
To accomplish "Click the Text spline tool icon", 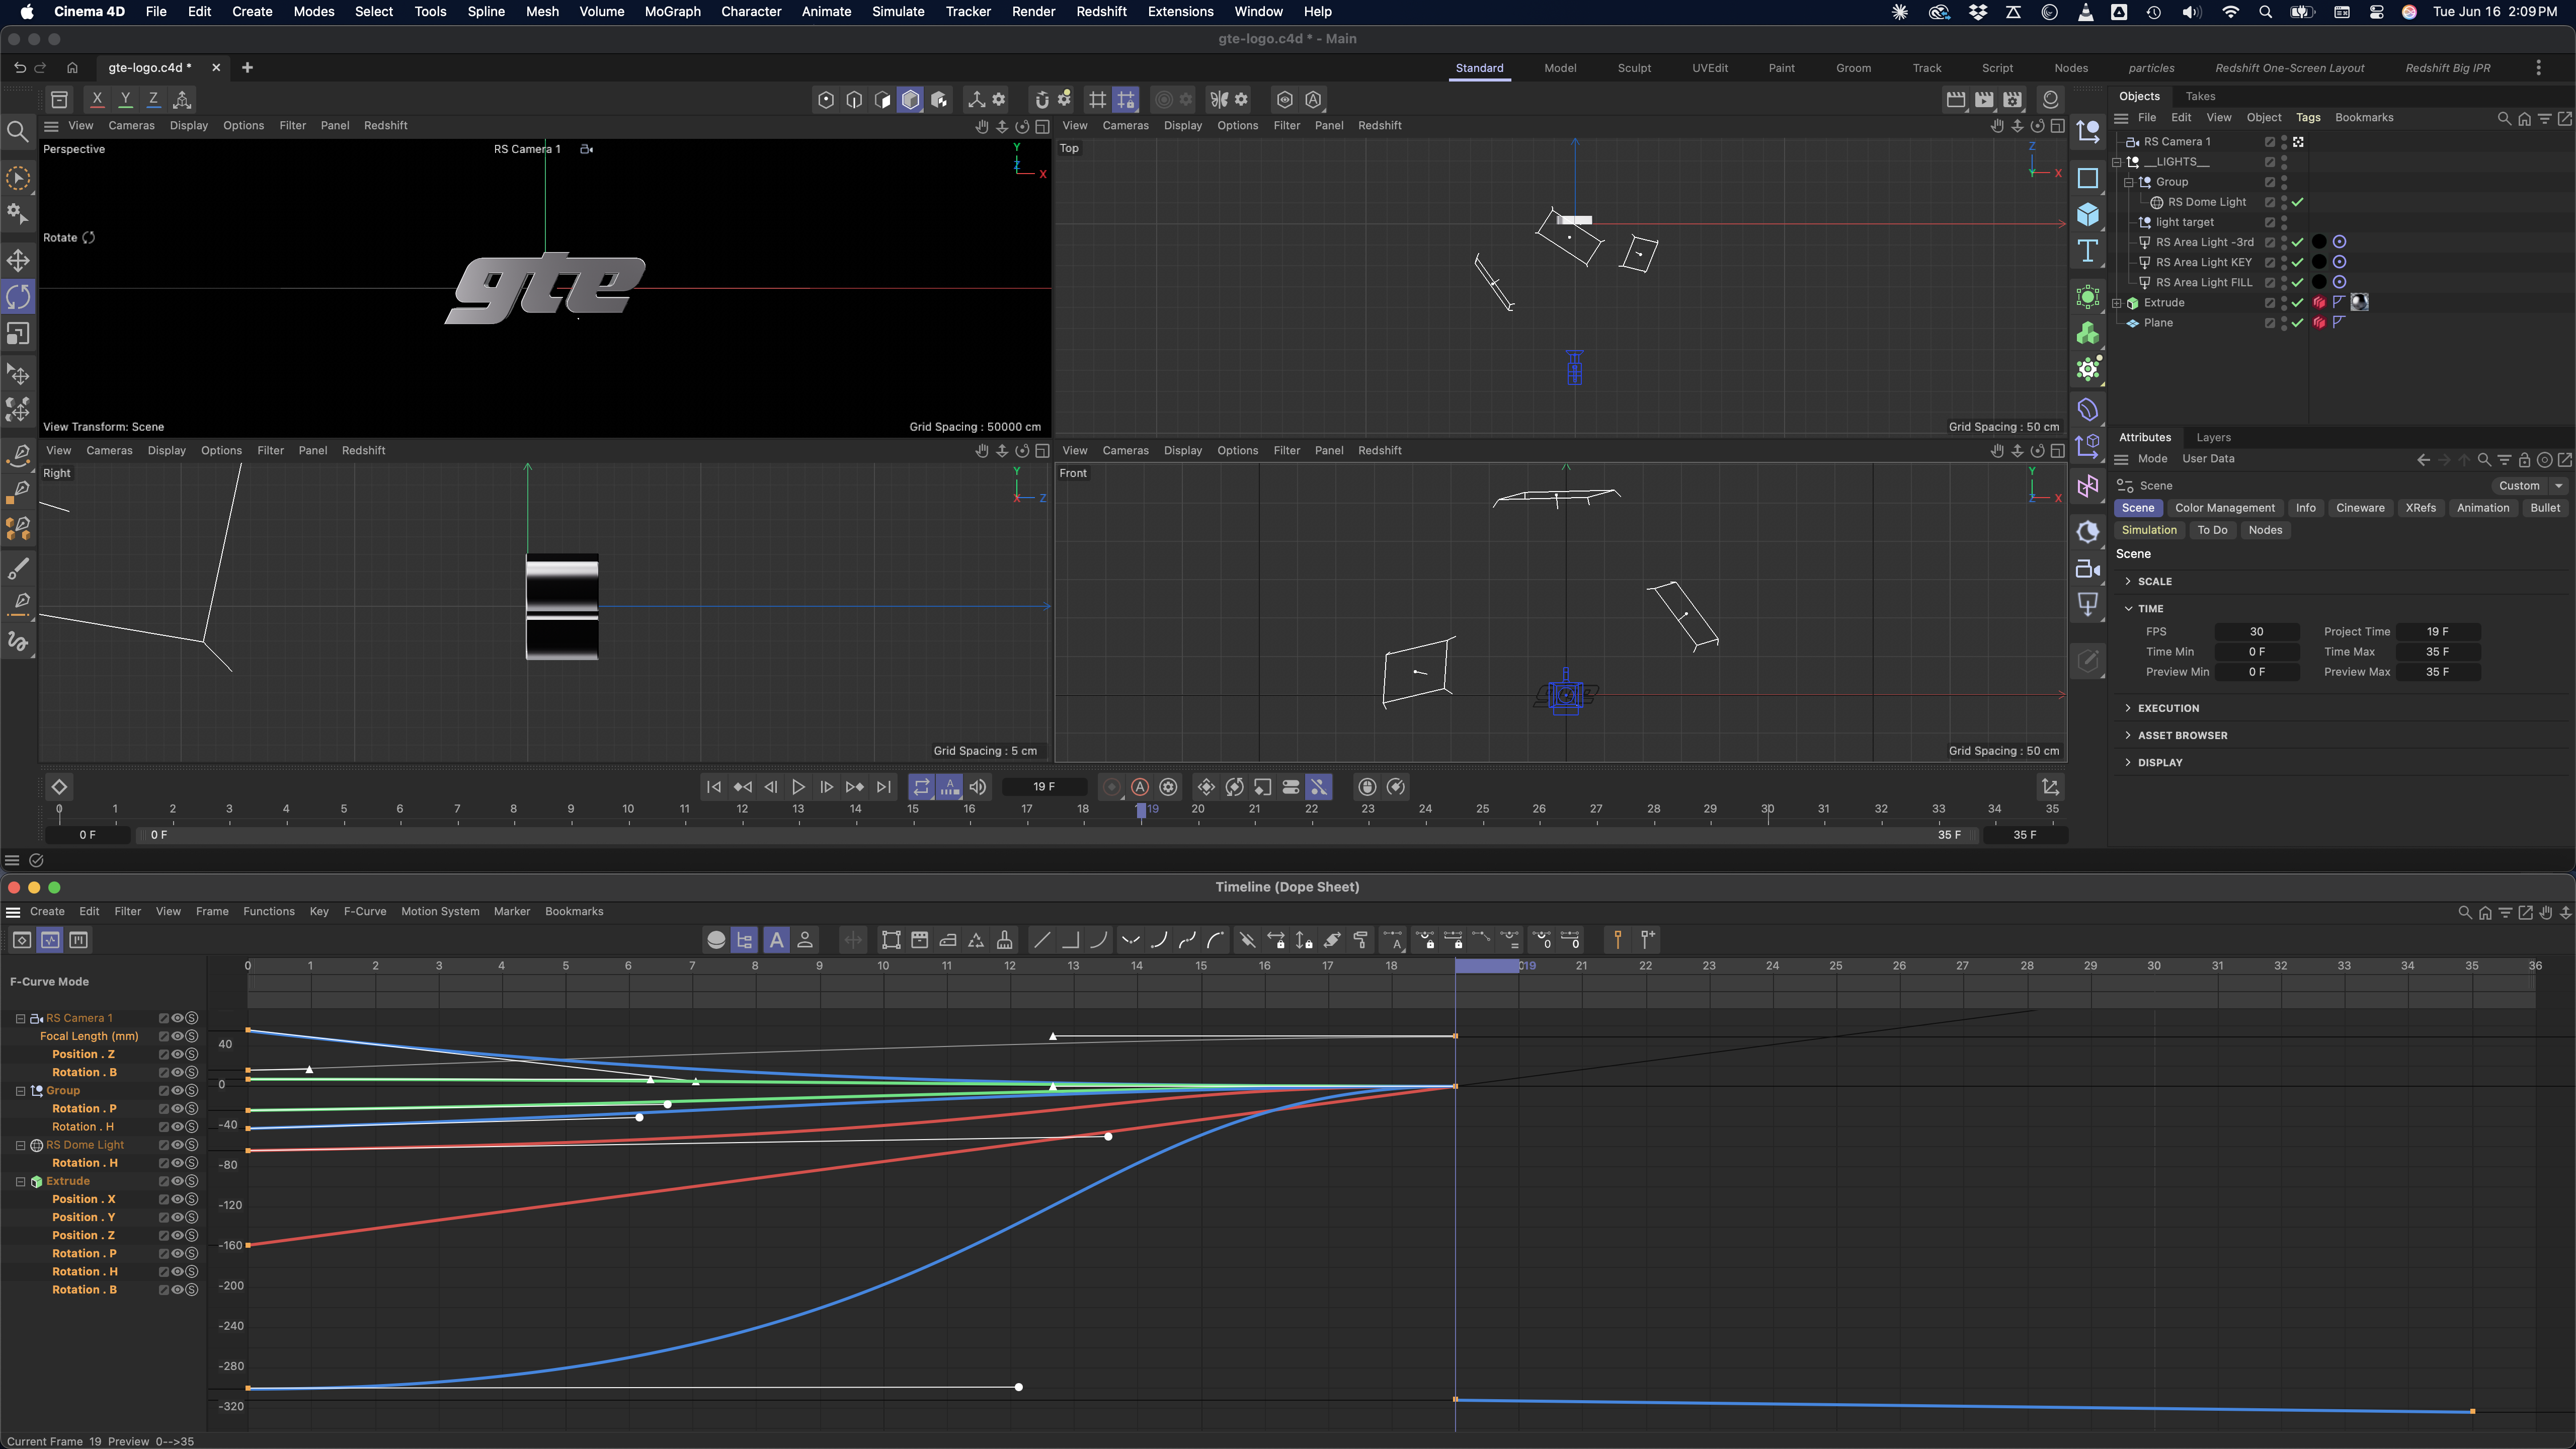I will (x=2088, y=251).
